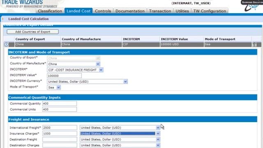The height and width of the screenshot is (148, 263).
Task: Open the INCOTERM Currency dropdown
Action: [x=87, y=82]
